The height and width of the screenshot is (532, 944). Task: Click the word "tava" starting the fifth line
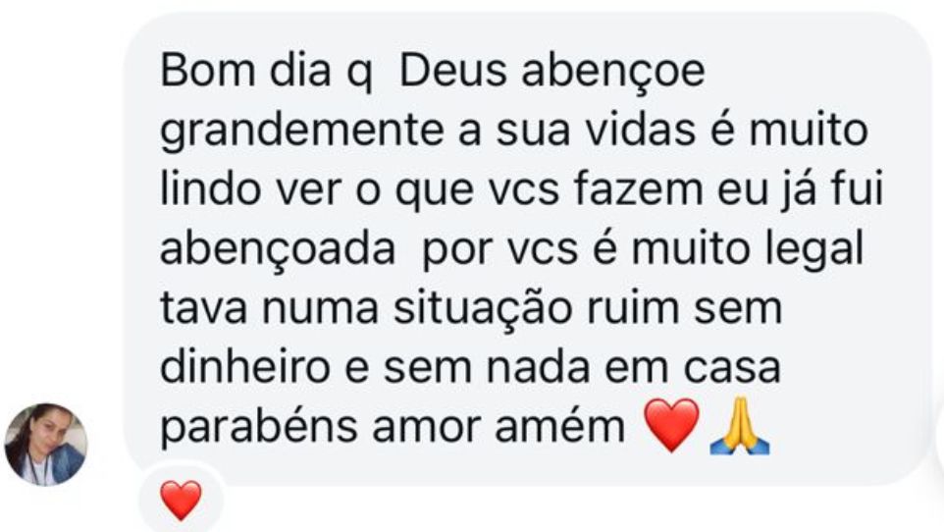click(204, 309)
